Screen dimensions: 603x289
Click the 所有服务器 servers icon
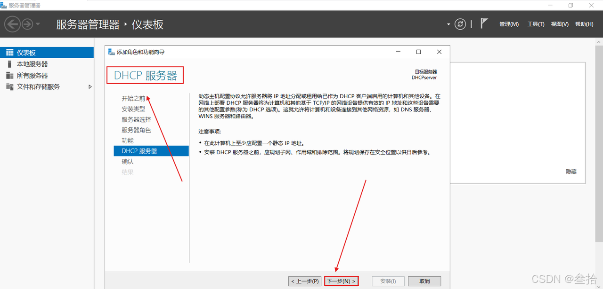(x=9, y=75)
